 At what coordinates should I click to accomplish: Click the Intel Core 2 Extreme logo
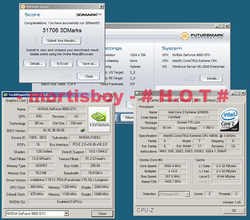click(229, 120)
